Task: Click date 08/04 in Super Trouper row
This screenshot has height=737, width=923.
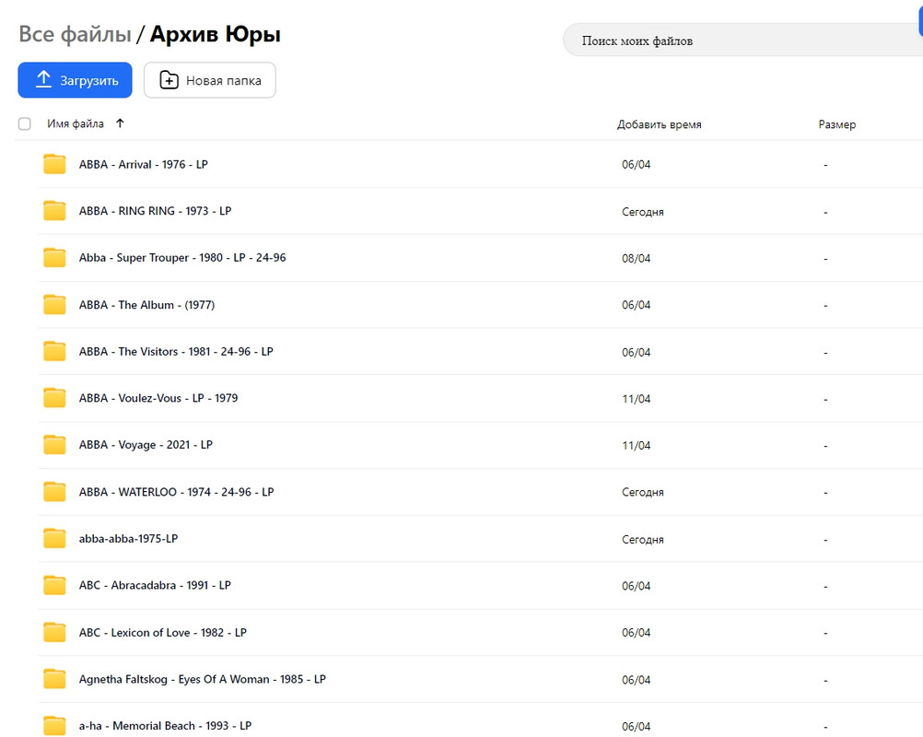Action: click(x=637, y=259)
